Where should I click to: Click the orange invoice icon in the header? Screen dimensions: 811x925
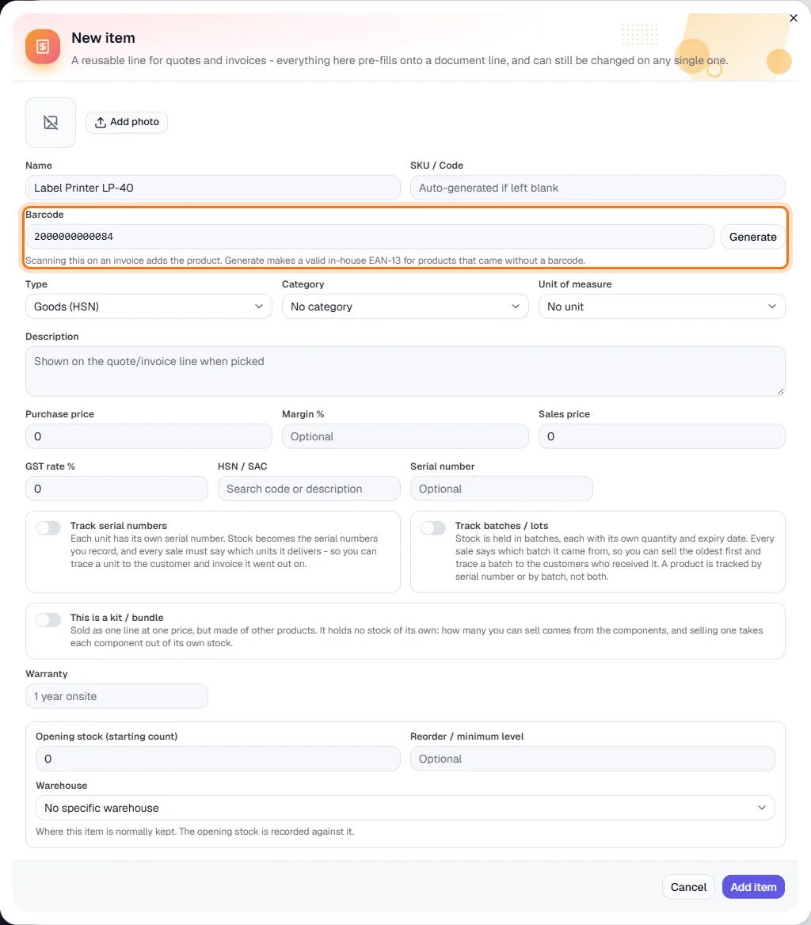click(x=43, y=47)
